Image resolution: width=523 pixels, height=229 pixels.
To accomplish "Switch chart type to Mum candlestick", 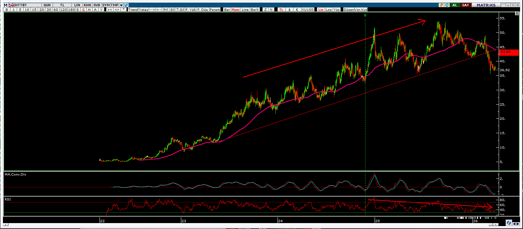I will pyautogui.click(x=235, y=10).
